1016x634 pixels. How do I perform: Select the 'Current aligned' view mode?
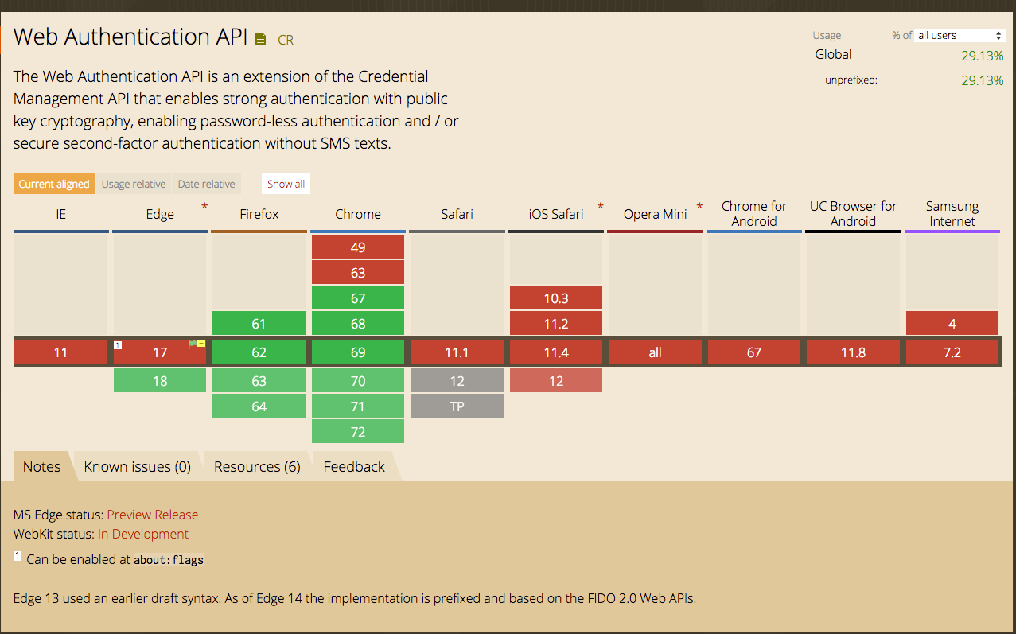[54, 184]
